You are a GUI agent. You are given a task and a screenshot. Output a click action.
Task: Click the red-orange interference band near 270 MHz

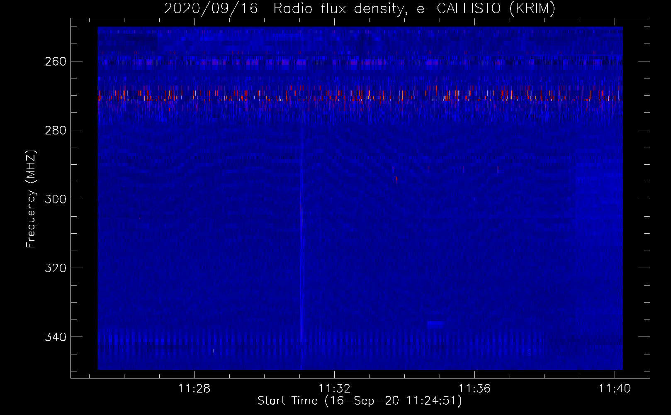tap(360, 95)
